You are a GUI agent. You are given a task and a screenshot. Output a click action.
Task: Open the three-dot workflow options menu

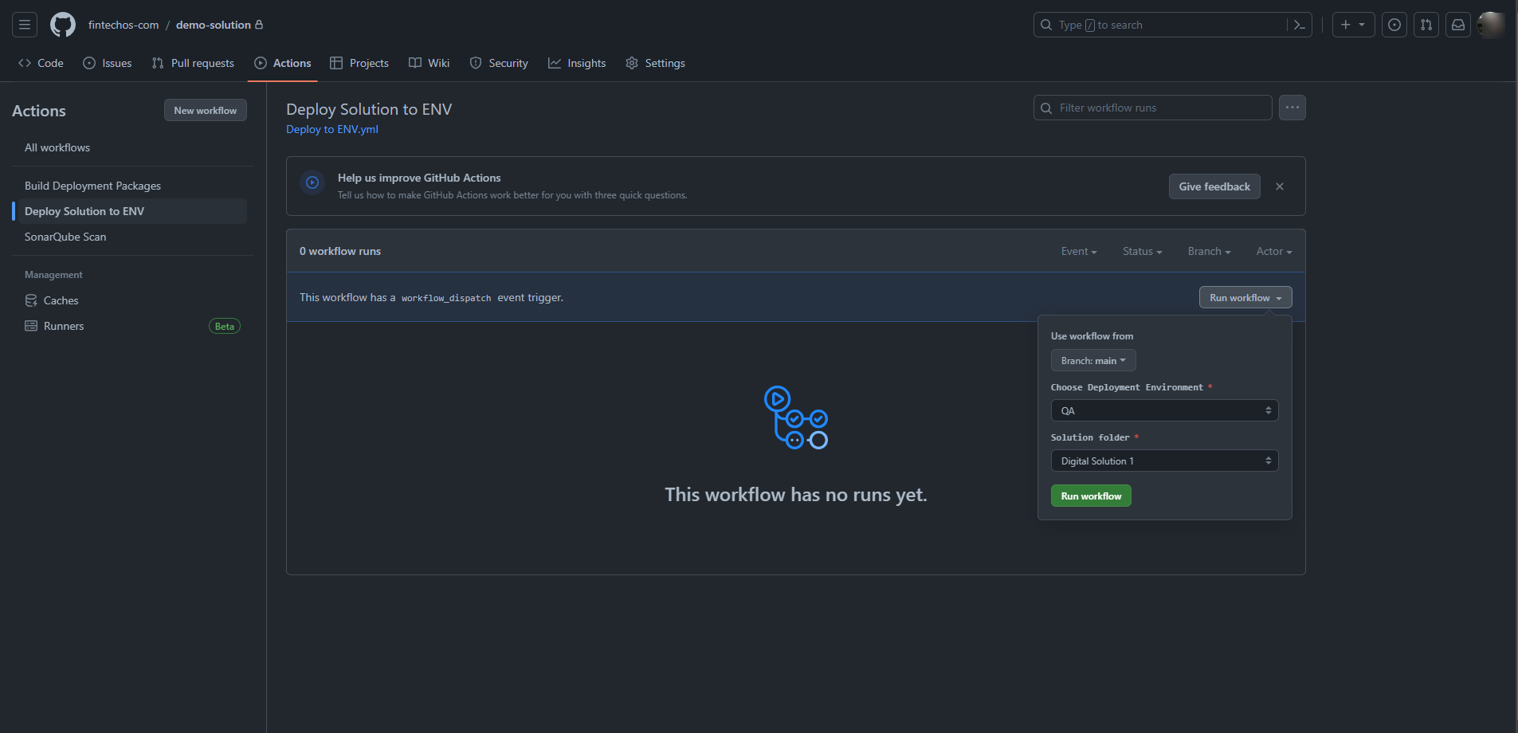1292,108
